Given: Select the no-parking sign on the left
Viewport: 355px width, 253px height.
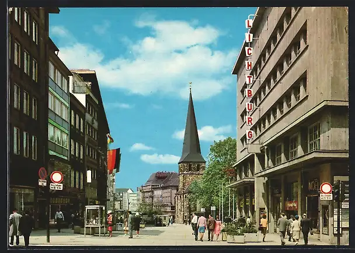Looking at the screenshot, I should pos(57,177).
